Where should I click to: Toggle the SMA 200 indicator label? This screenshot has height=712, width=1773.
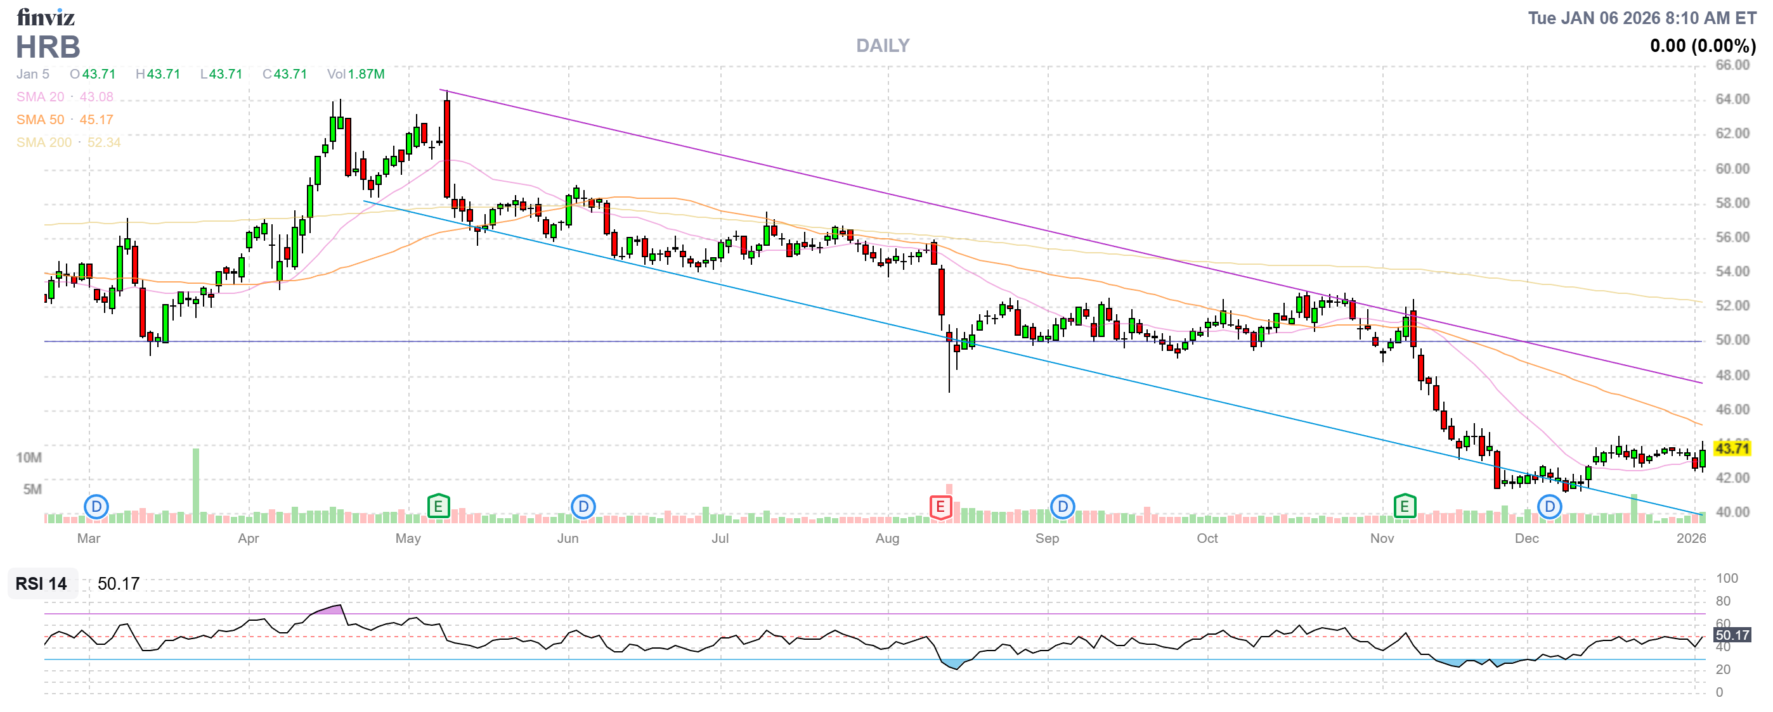(x=43, y=143)
